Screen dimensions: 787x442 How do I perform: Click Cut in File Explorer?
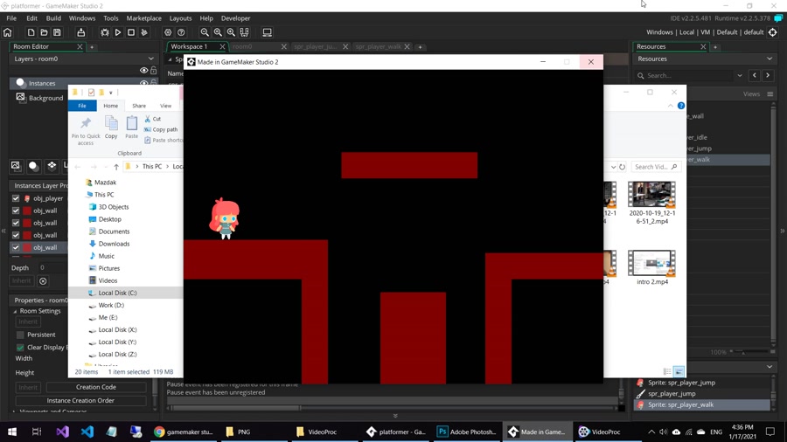[x=152, y=119]
